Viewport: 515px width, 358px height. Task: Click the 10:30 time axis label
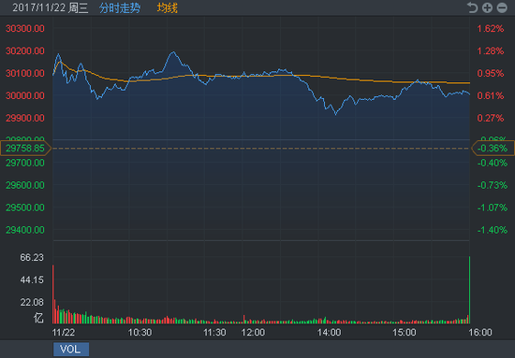(140, 333)
